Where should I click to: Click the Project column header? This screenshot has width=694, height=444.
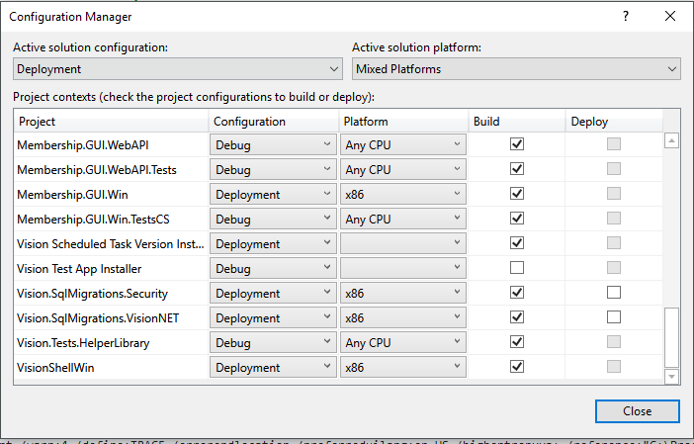click(111, 122)
